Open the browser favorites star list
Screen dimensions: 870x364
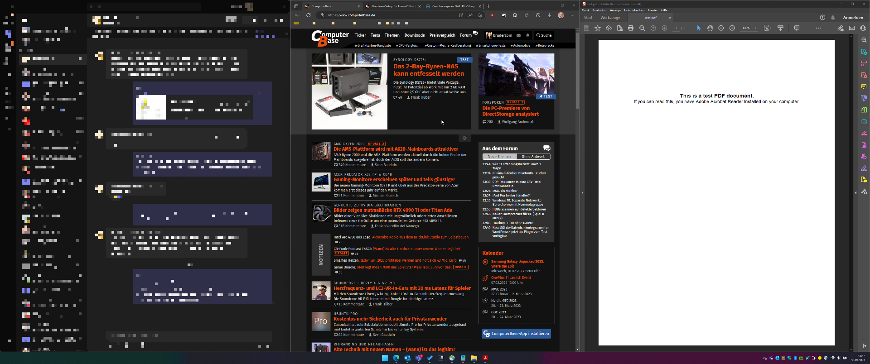tap(527, 15)
